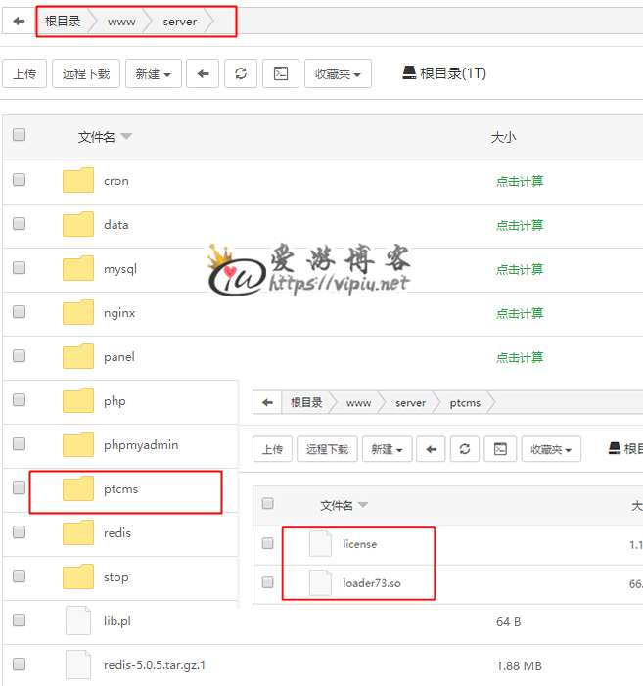Click the back arrow beside the main 根目录 breadcrumb

tap(19, 21)
